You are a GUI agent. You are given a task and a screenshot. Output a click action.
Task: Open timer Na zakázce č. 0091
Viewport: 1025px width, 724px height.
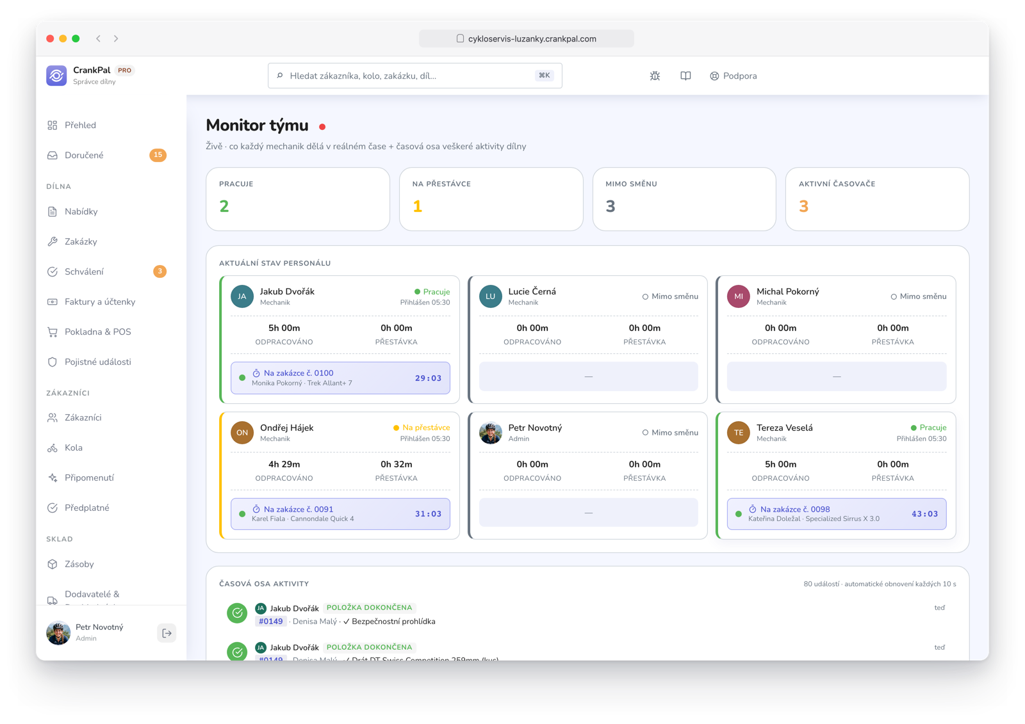340,514
